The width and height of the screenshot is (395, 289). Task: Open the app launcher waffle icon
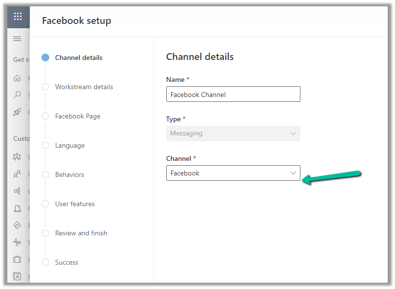click(x=18, y=17)
